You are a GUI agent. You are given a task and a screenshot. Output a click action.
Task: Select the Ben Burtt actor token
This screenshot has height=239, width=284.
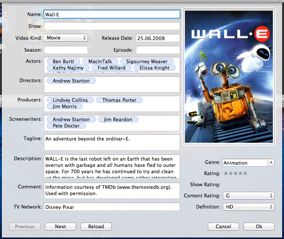tap(63, 61)
